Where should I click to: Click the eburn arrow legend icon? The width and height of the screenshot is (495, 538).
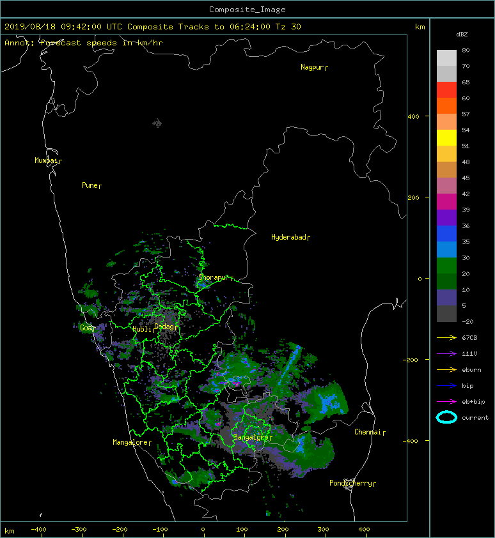[446, 369]
